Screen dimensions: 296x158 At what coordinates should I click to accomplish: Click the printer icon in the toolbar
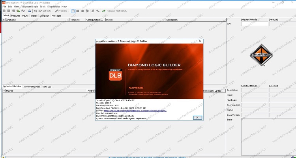click(30, 11)
